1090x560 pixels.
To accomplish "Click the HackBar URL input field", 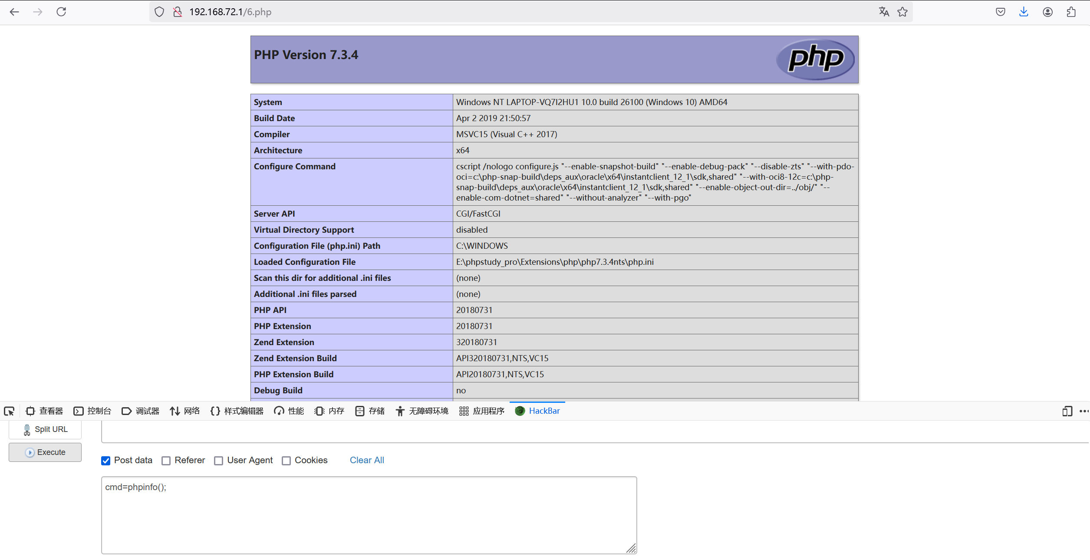I will coord(596,432).
